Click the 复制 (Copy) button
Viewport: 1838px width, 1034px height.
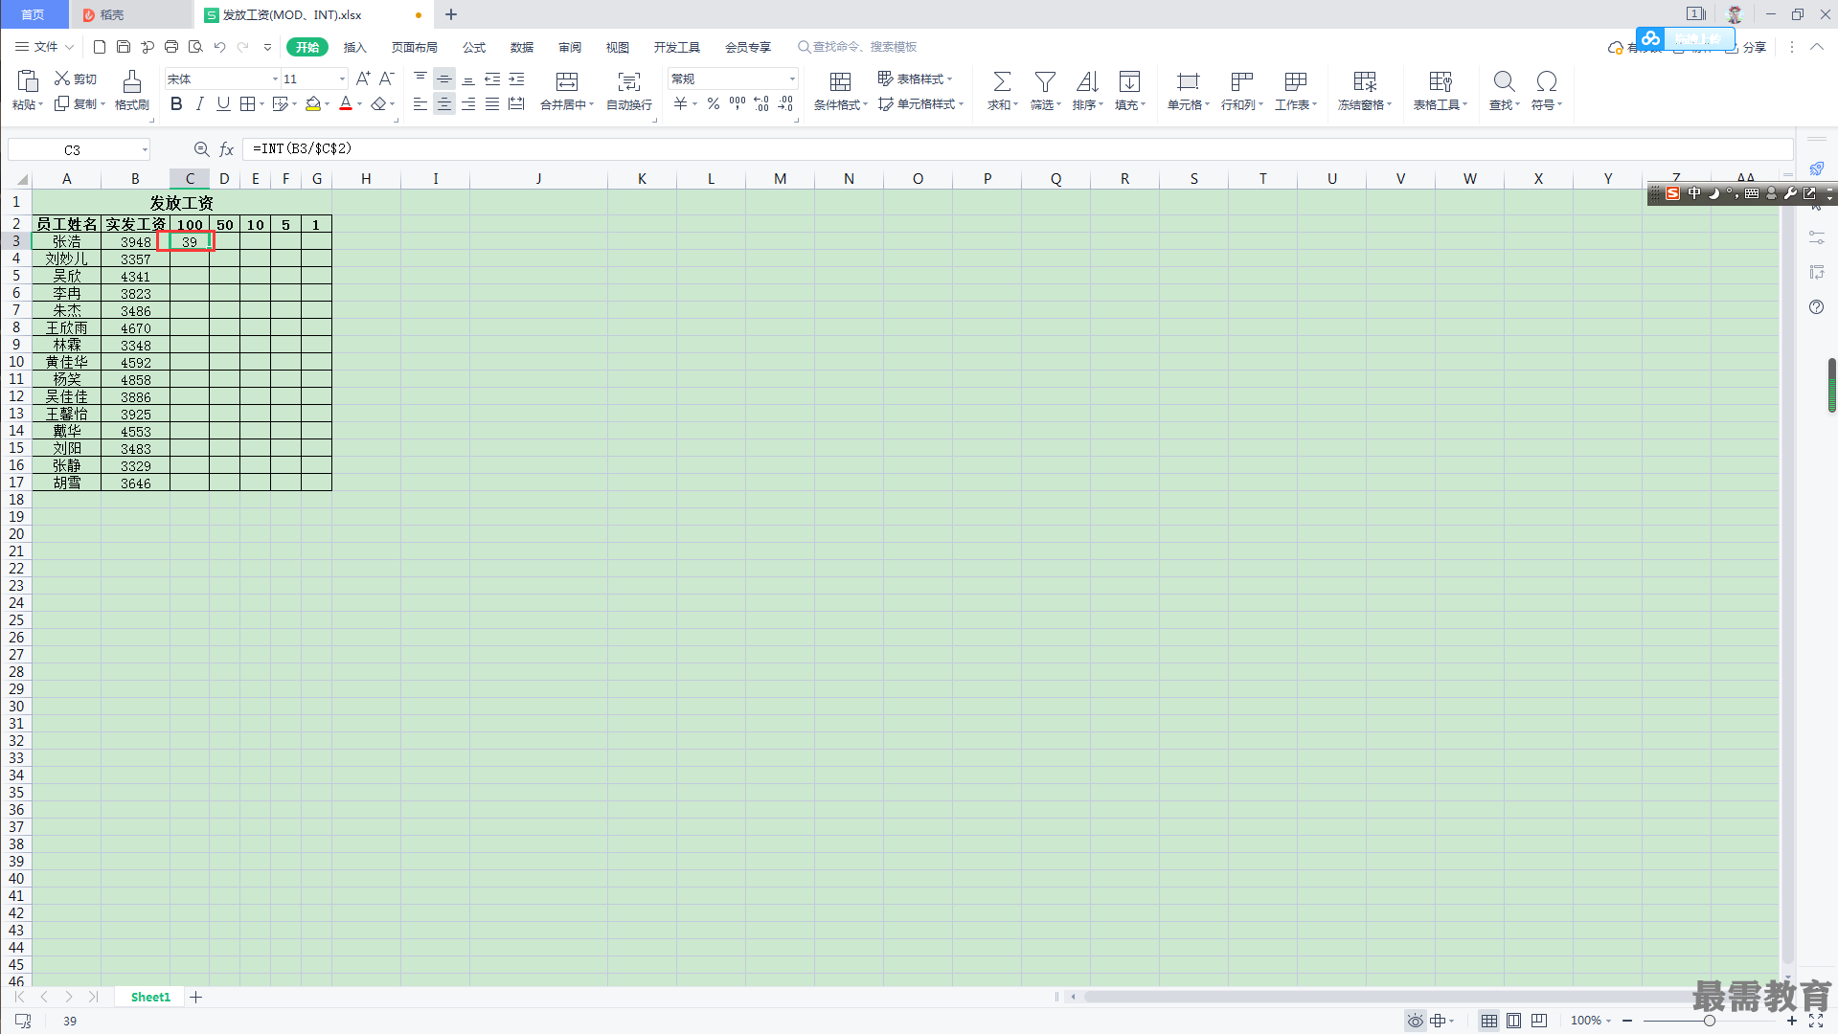point(79,103)
